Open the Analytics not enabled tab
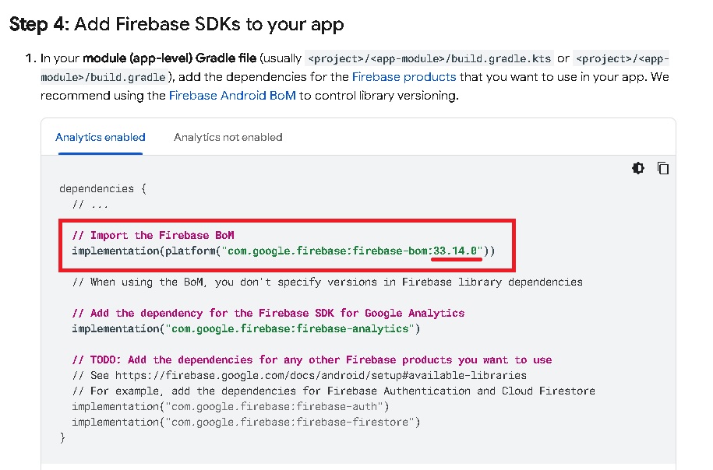 228,137
